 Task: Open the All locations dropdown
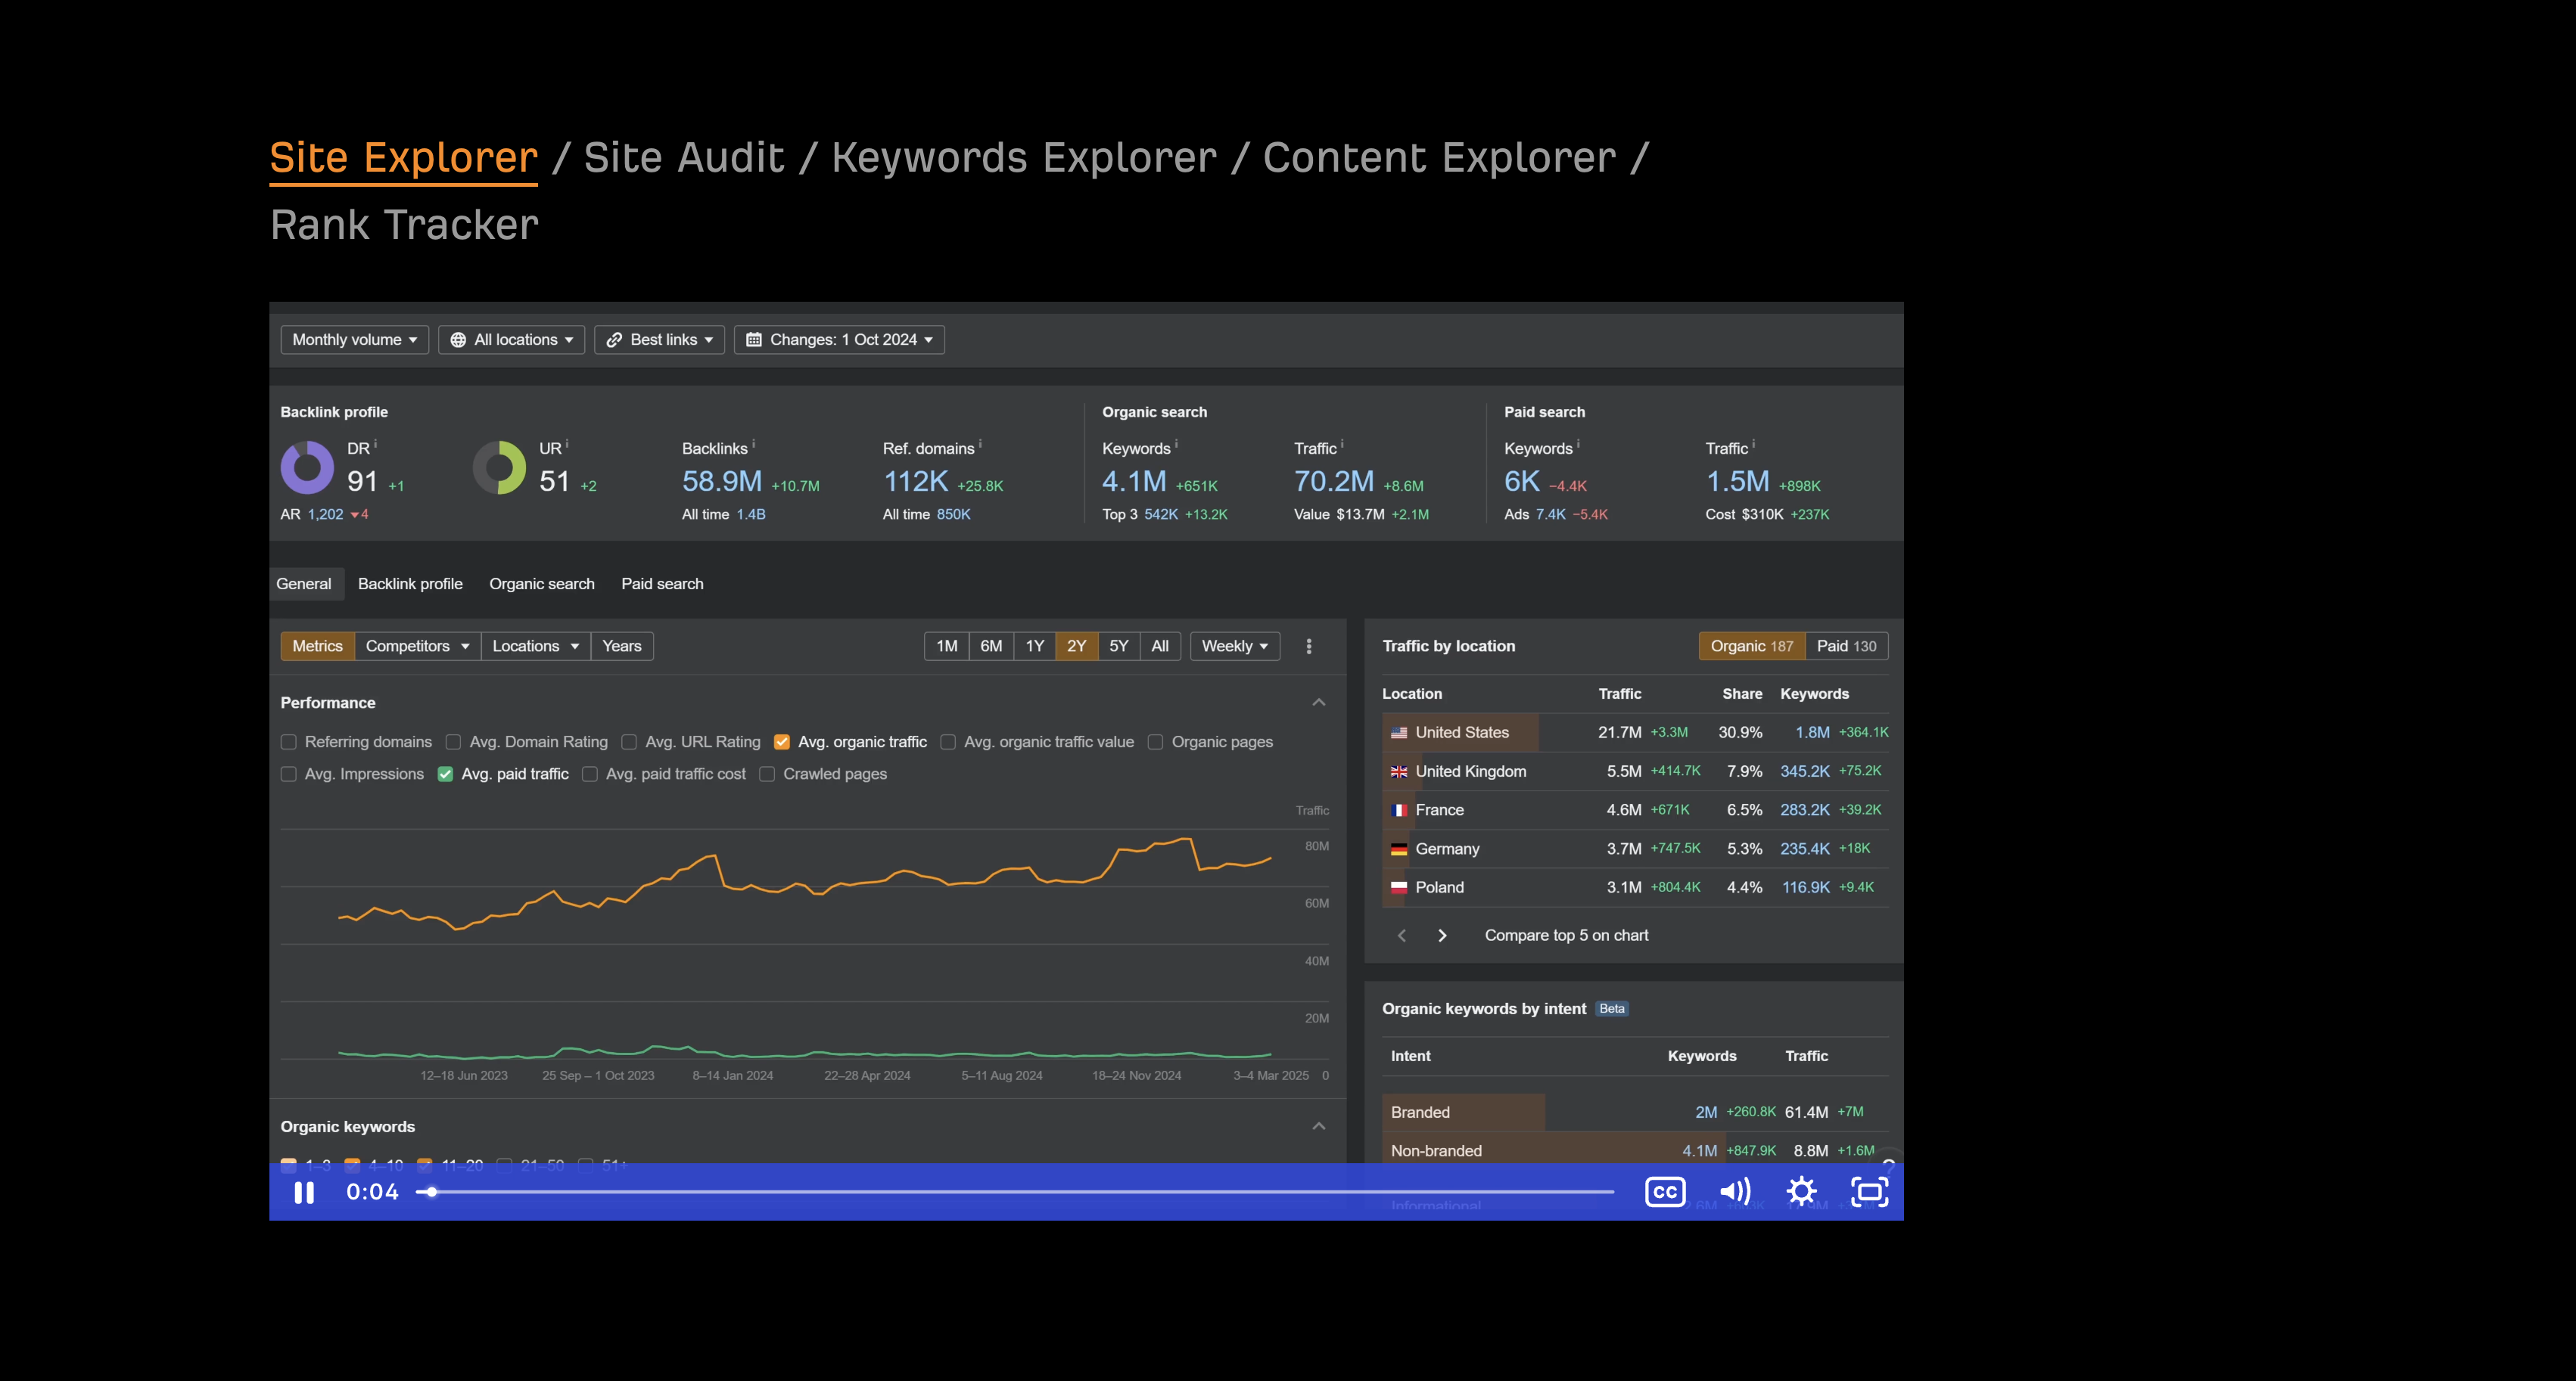tap(512, 340)
